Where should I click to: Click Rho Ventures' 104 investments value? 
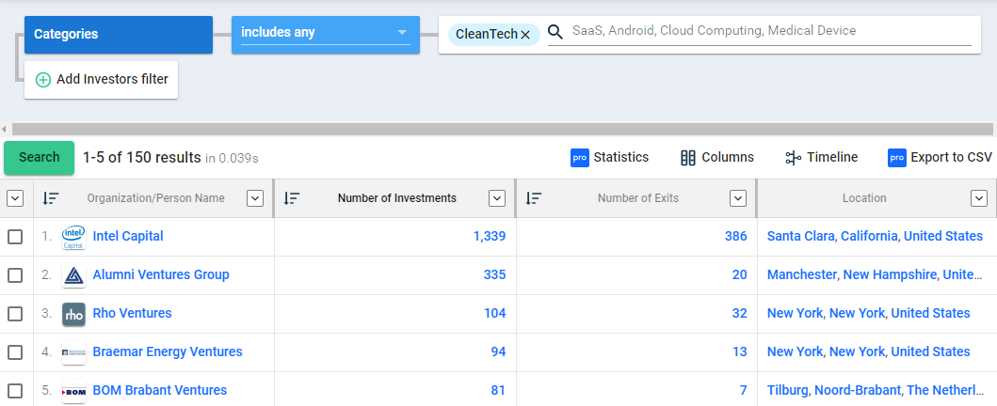pos(494,313)
